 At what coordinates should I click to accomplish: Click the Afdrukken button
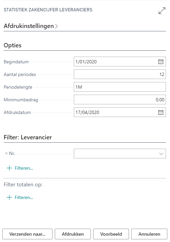[73, 234]
